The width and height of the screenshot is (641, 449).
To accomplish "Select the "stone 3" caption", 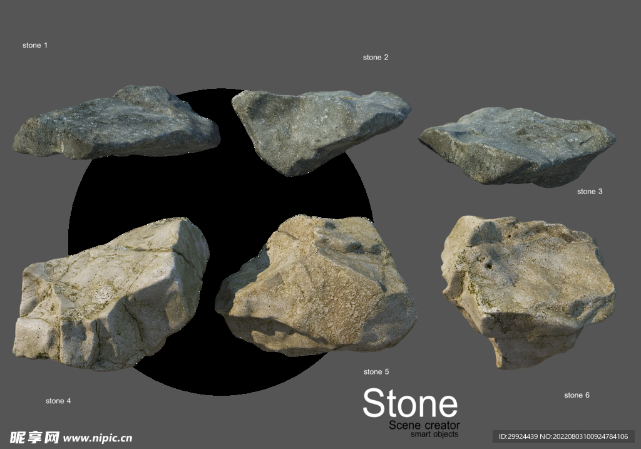I will [590, 192].
